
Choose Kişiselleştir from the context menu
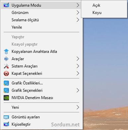[x=41, y=124]
